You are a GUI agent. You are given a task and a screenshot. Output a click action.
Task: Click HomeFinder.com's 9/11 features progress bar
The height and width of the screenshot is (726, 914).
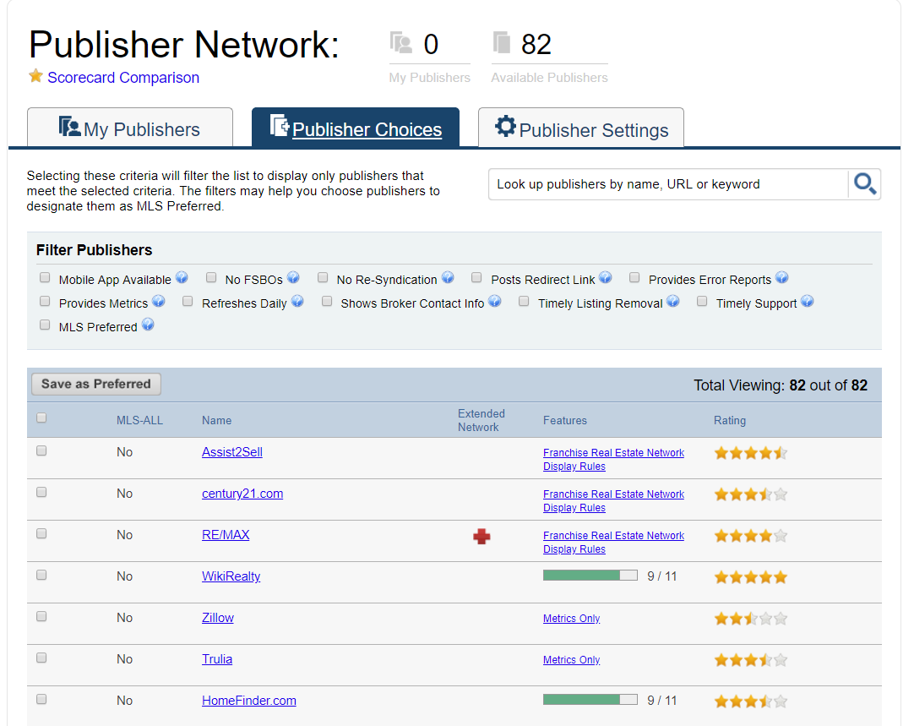pyautogui.click(x=590, y=700)
